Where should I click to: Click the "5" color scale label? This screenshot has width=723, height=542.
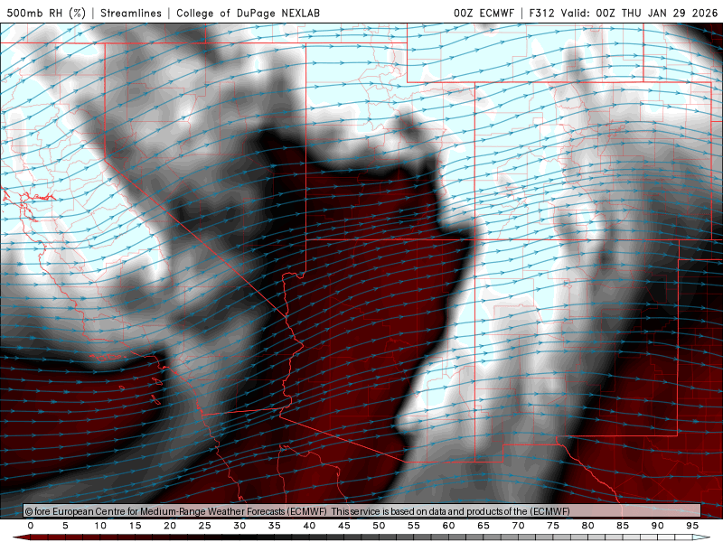point(65,526)
